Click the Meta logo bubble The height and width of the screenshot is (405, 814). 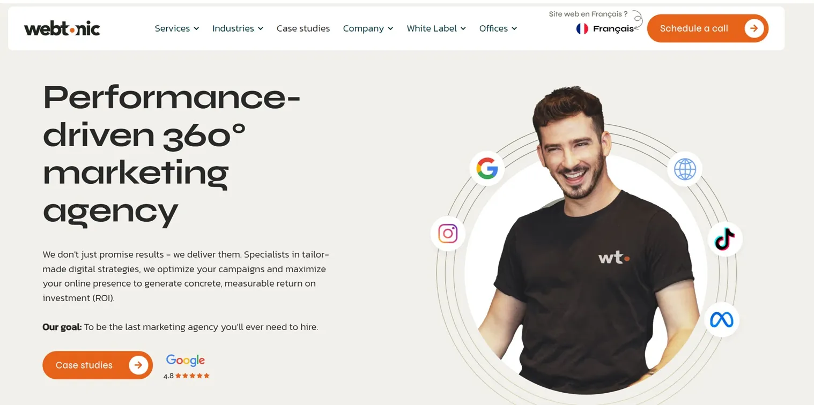pyautogui.click(x=721, y=320)
